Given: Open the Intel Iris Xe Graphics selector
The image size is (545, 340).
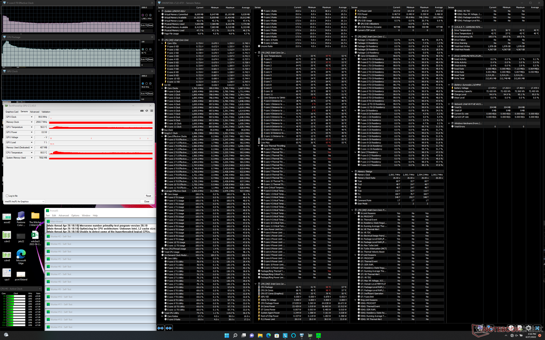Looking at the screenshot, I should coord(25,201).
